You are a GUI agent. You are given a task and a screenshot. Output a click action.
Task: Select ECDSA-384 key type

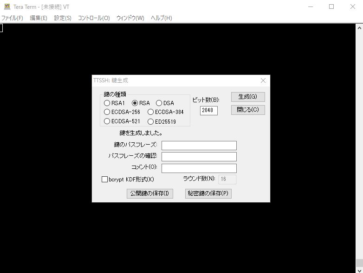(166, 112)
